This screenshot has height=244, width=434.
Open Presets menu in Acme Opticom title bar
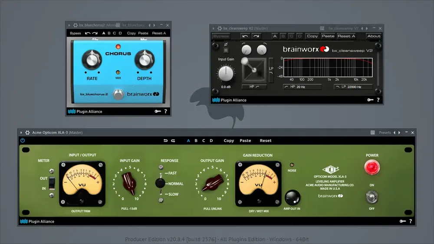coord(385,133)
